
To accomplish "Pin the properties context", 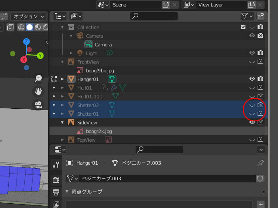I will click(x=261, y=163).
